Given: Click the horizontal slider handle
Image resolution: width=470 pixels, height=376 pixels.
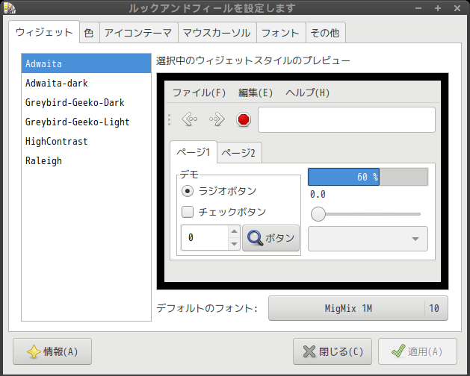Looking at the screenshot, I should [318, 214].
